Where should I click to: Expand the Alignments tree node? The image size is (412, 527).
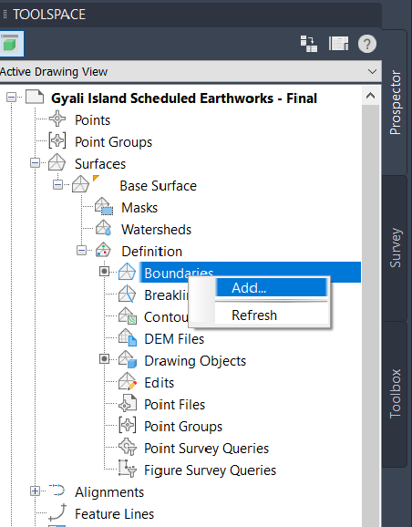[x=35, y=491]
